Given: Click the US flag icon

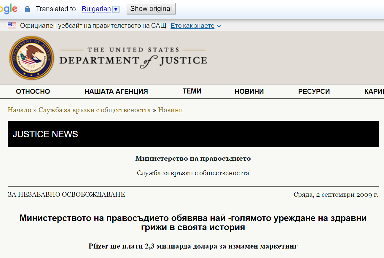Looking at the screenshot, I should coord(12,25).
